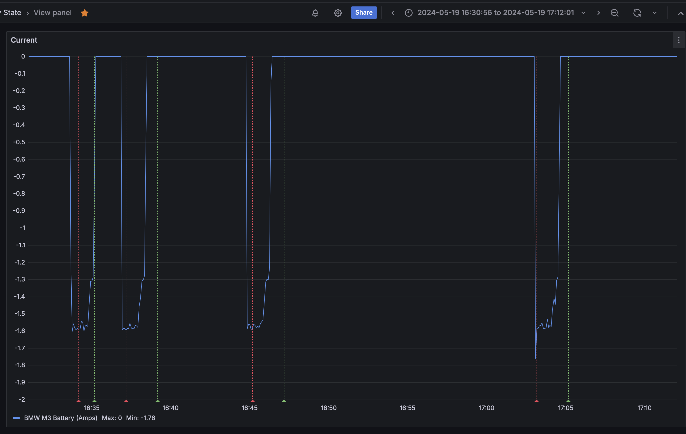Screen dimensions: 686x434
Task: Click the green annotation marker after 17:05
Action: (568, 401)
